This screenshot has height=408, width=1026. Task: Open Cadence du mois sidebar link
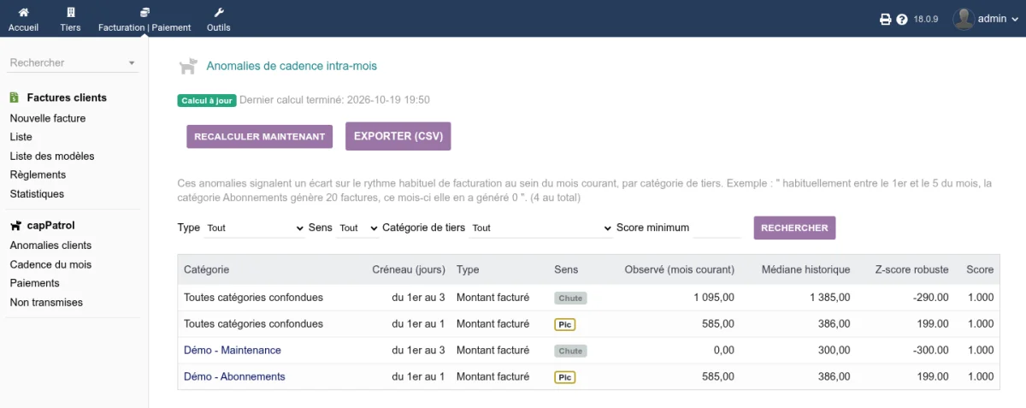click(x=50, y=265)
